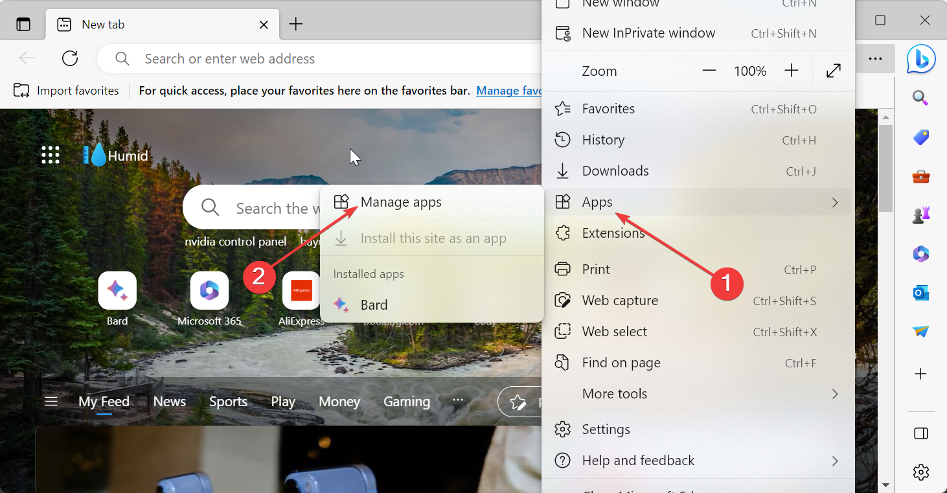Screen dimensions: 947x493
Task: Open the Shopping tag sidebar icon
Action: (920, 137)
